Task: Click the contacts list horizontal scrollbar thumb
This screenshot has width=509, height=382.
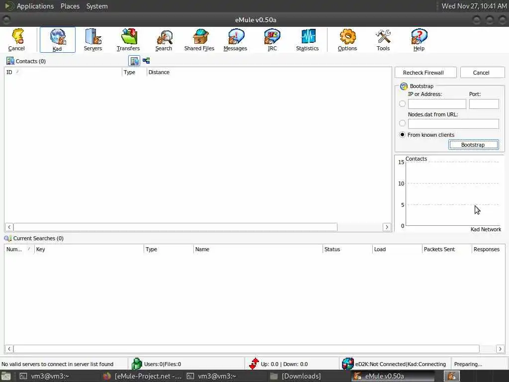Action: pos(175,227)
